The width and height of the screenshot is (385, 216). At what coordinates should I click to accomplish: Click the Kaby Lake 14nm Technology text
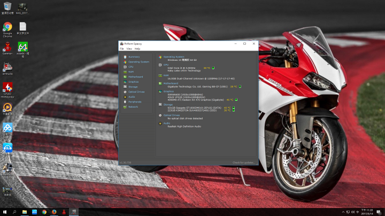point(184,71)
